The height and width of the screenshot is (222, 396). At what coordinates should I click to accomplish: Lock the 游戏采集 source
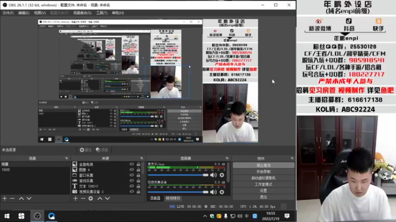(139, 181)
